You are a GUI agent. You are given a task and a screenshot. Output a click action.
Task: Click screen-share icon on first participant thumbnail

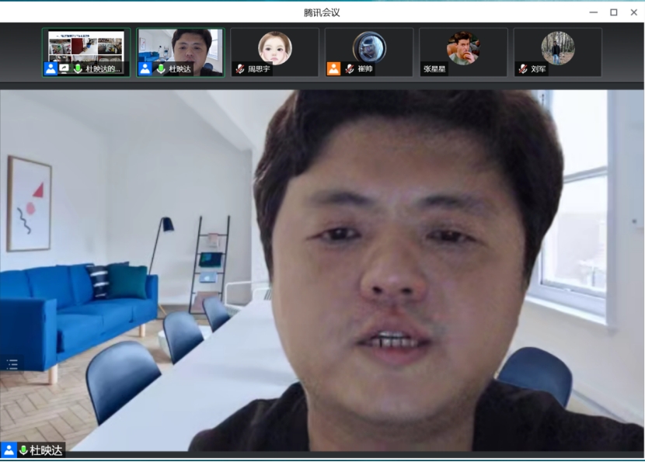coord(64,69)
